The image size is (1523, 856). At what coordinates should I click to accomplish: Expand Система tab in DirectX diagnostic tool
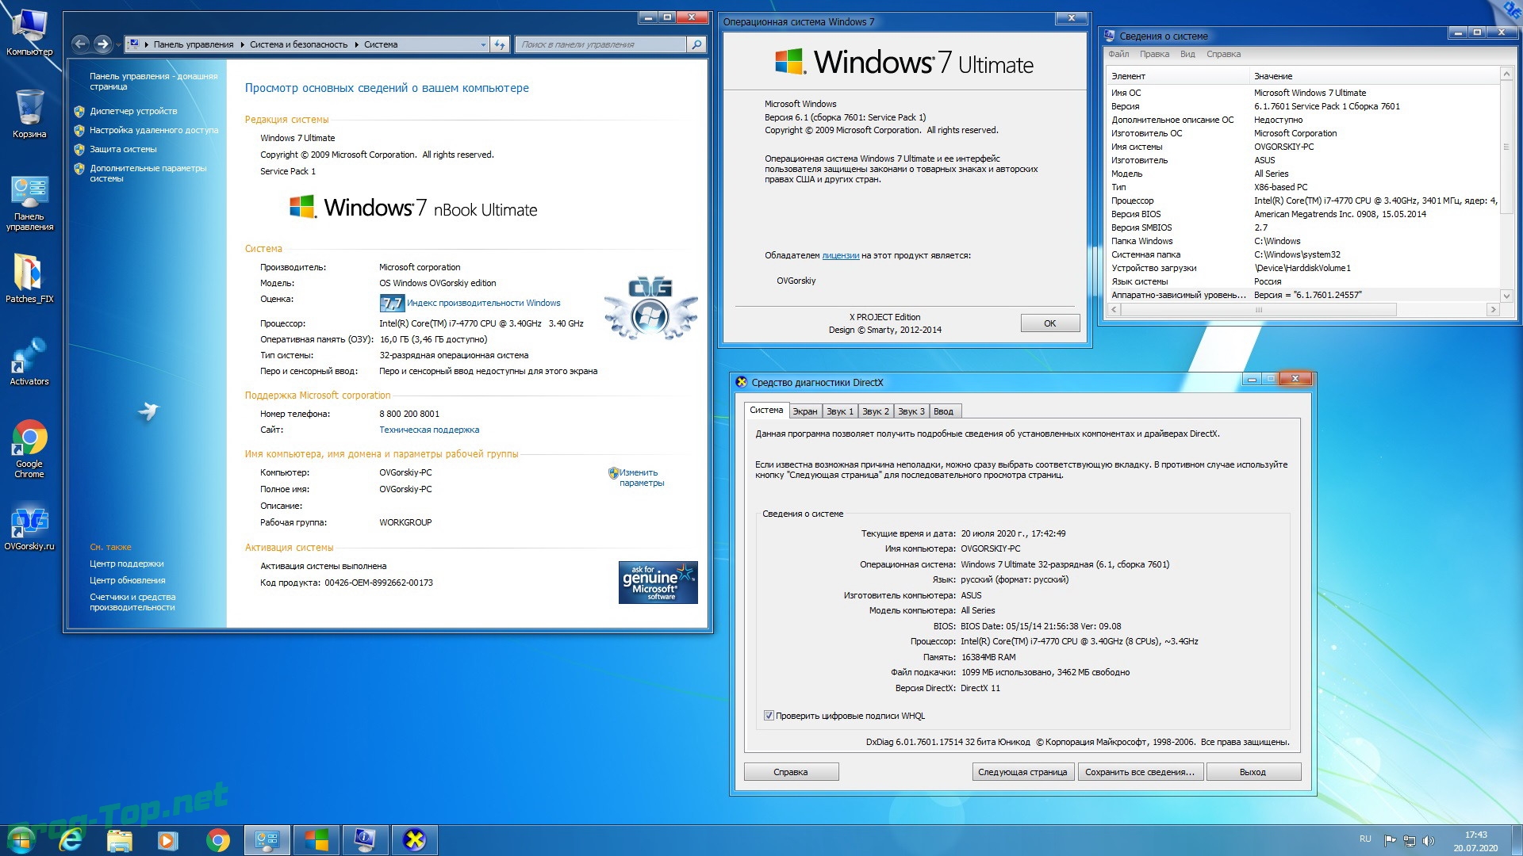click(x=768, y=410)
